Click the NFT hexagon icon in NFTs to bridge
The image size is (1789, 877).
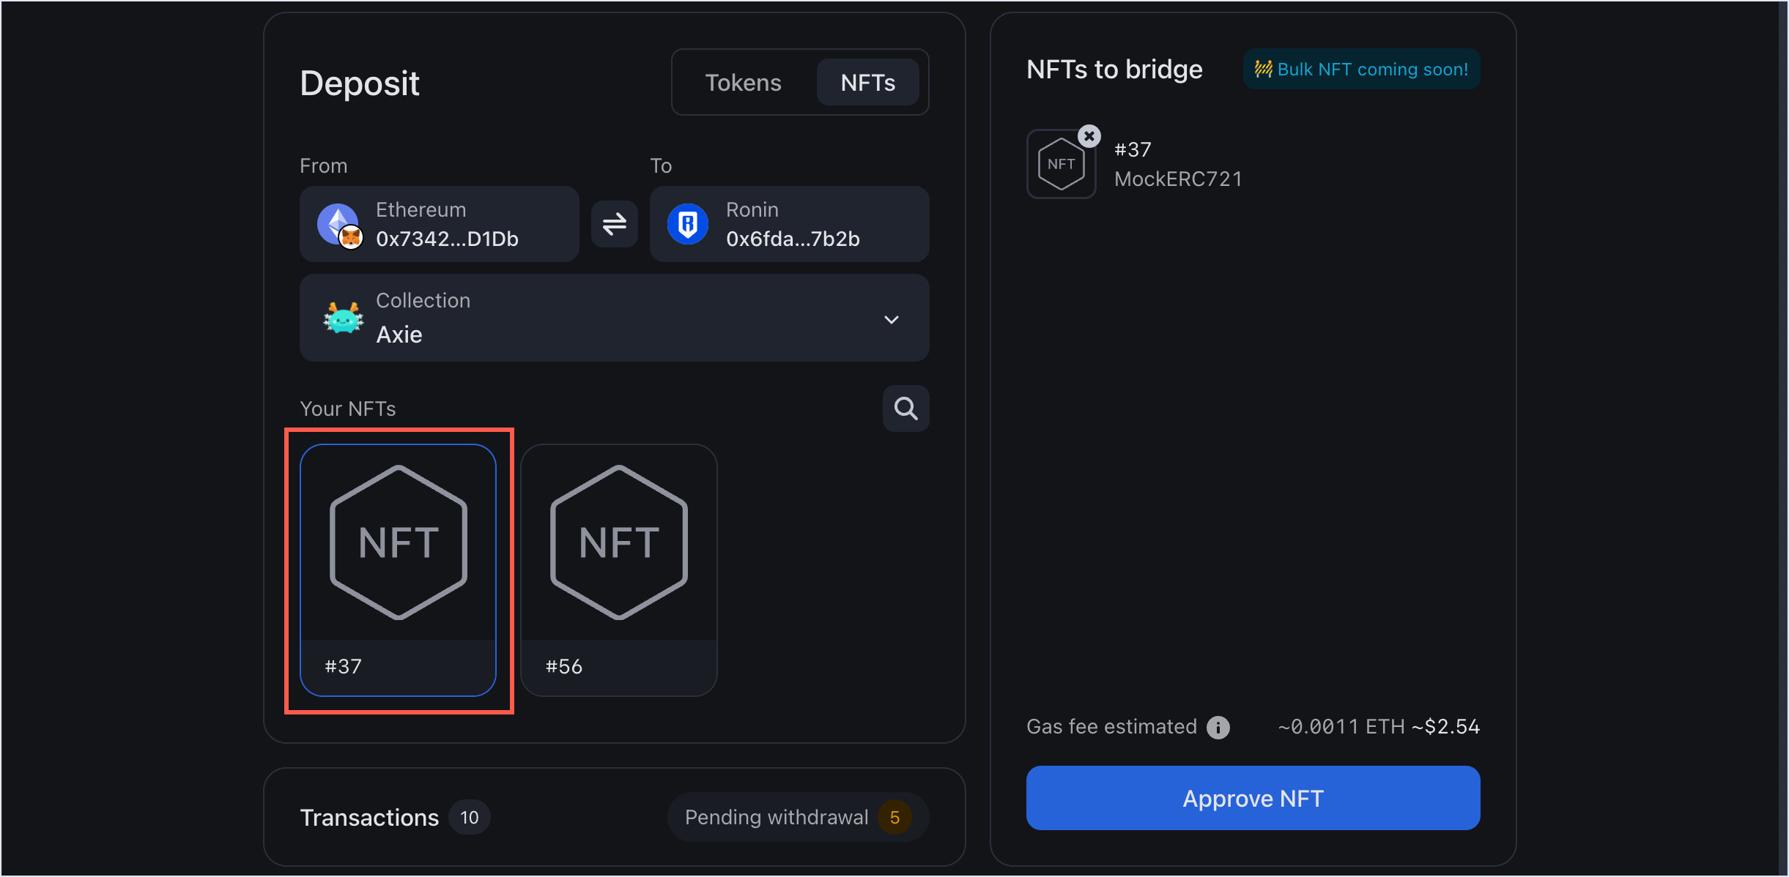[x=1062, y=163]
